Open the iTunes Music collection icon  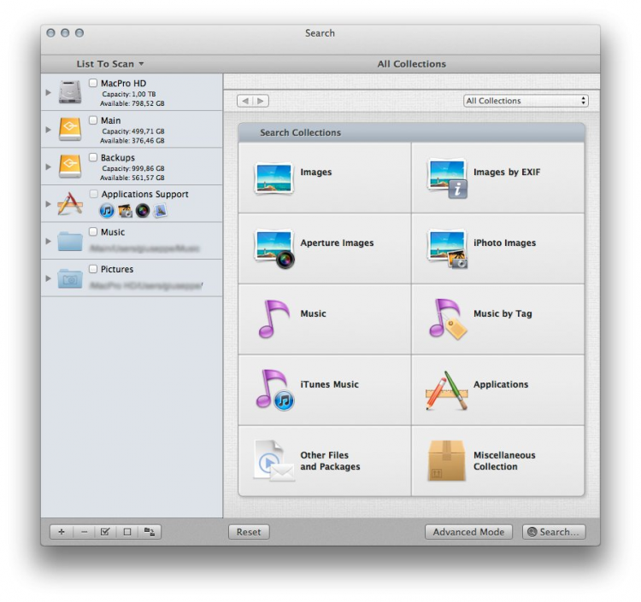tap(274, 390)
